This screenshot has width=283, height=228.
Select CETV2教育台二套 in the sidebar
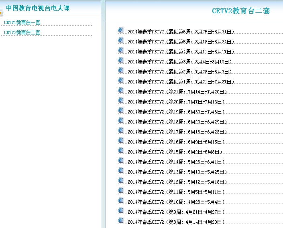point(22,32)
